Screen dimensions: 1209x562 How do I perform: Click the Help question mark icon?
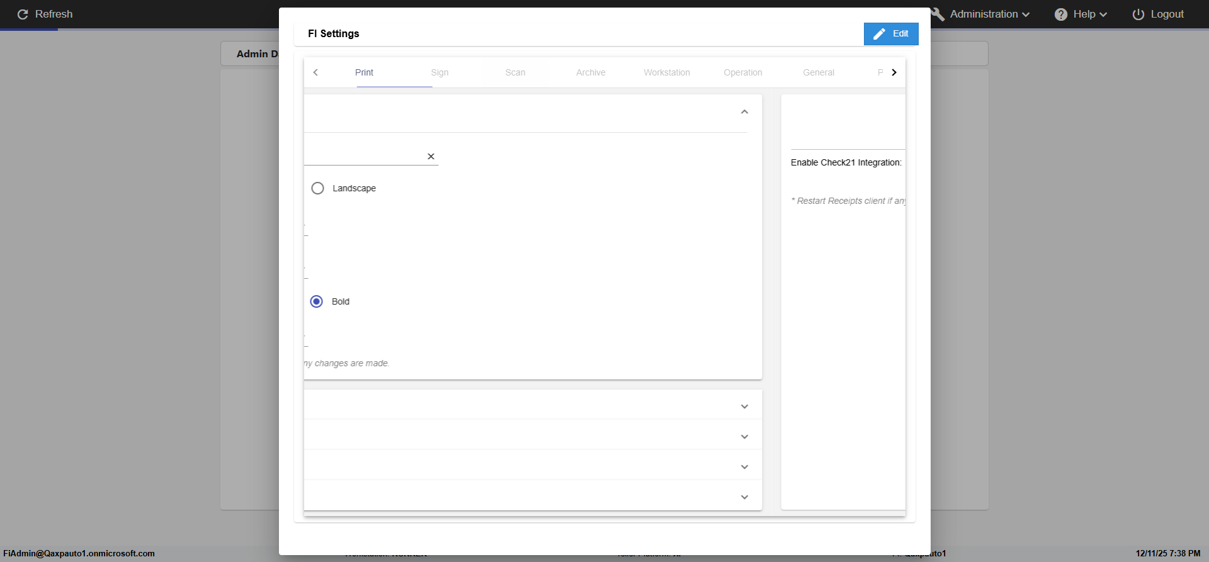coord(1061,14)
